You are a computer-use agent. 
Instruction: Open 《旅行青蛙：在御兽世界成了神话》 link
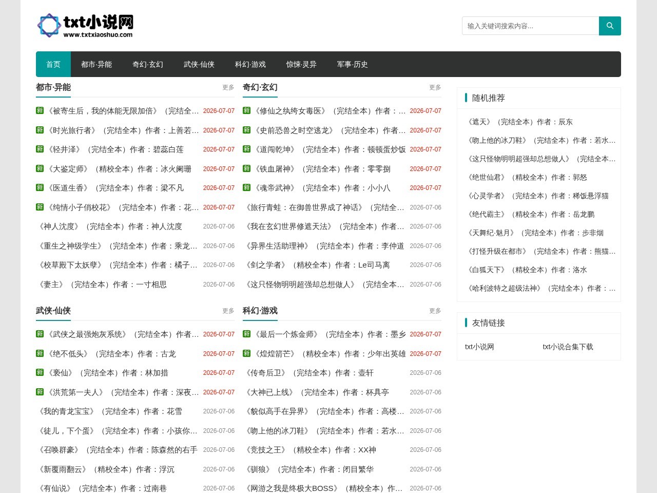324,207
